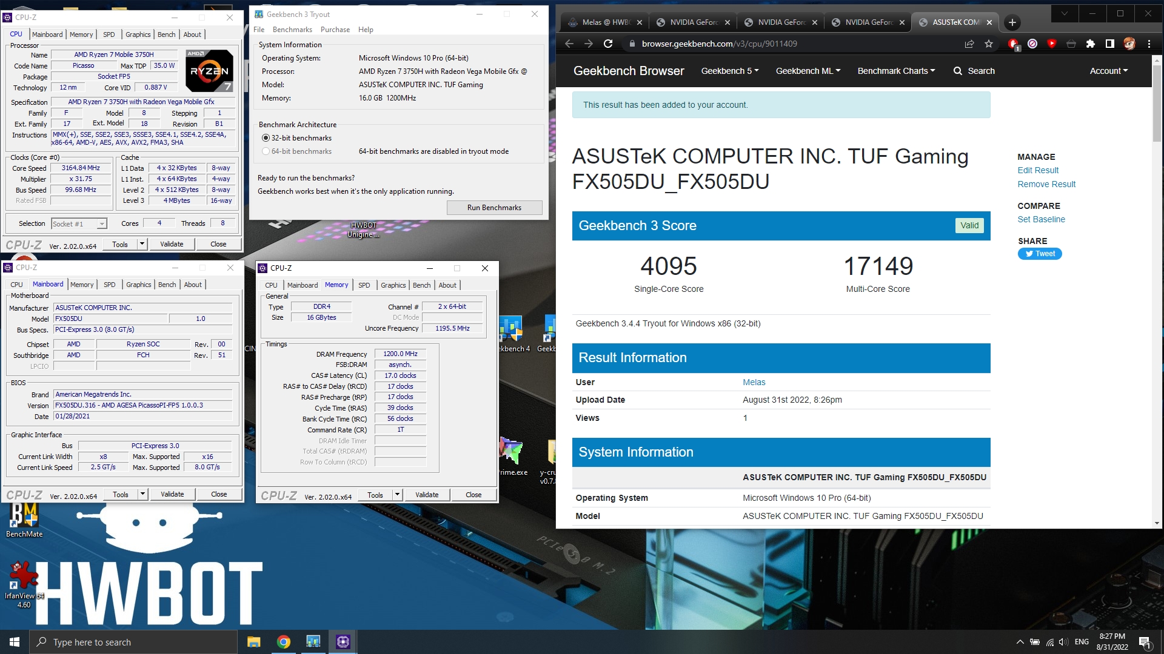Open volume control in tray
This screenshot has width=1164, height=654.
(1063, 642)
